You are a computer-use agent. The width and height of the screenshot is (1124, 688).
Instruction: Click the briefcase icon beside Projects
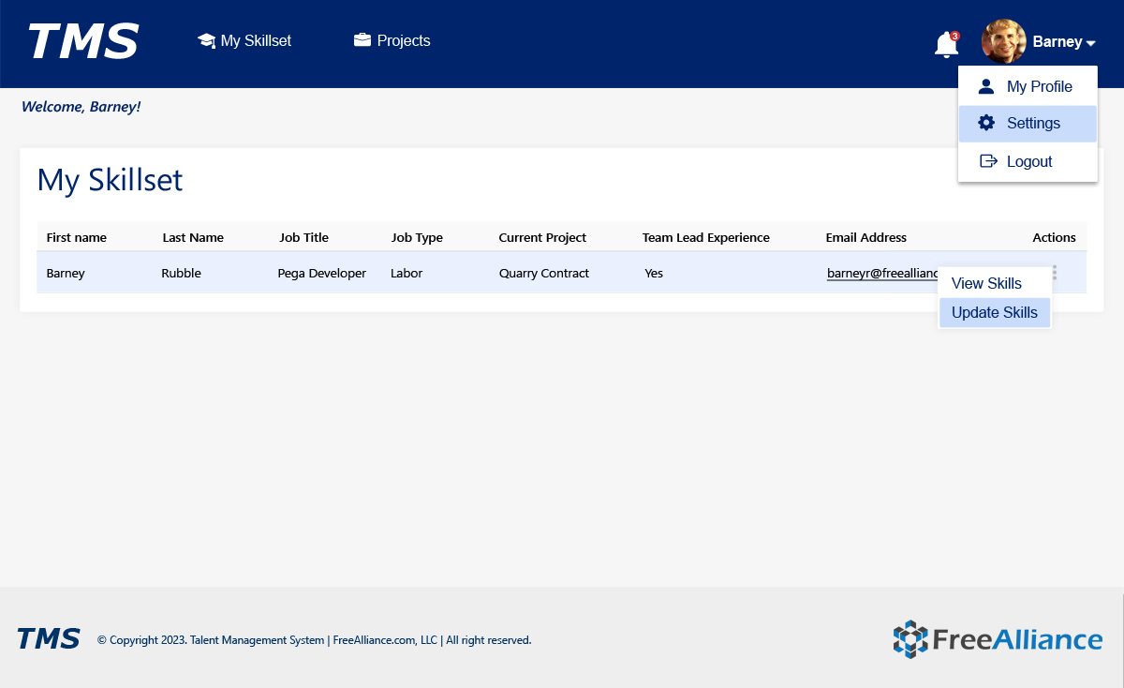[x=362, y=40]
